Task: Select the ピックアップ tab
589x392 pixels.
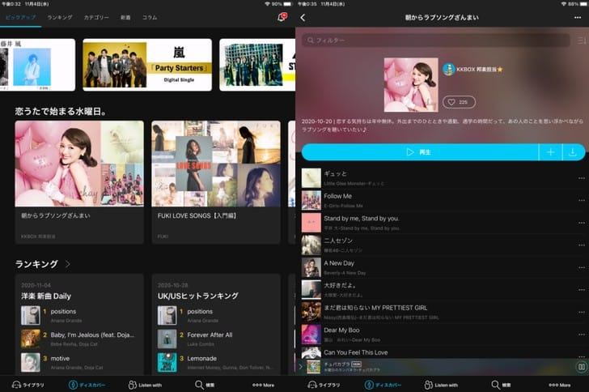Action: [x=21, y=17]
